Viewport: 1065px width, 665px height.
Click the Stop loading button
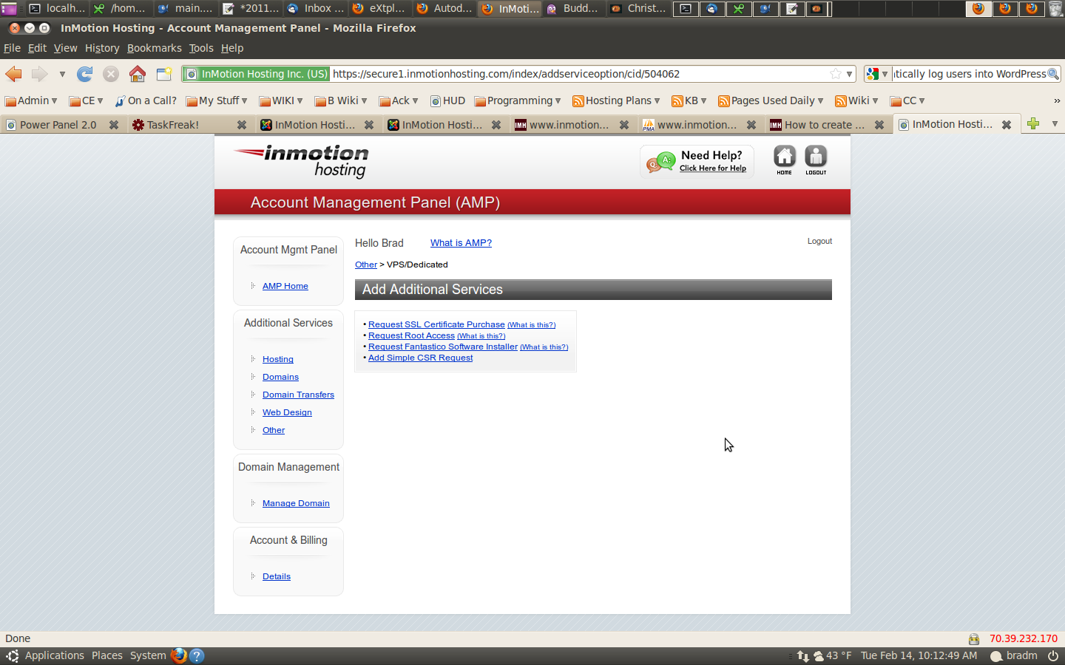tap(111, 74)
